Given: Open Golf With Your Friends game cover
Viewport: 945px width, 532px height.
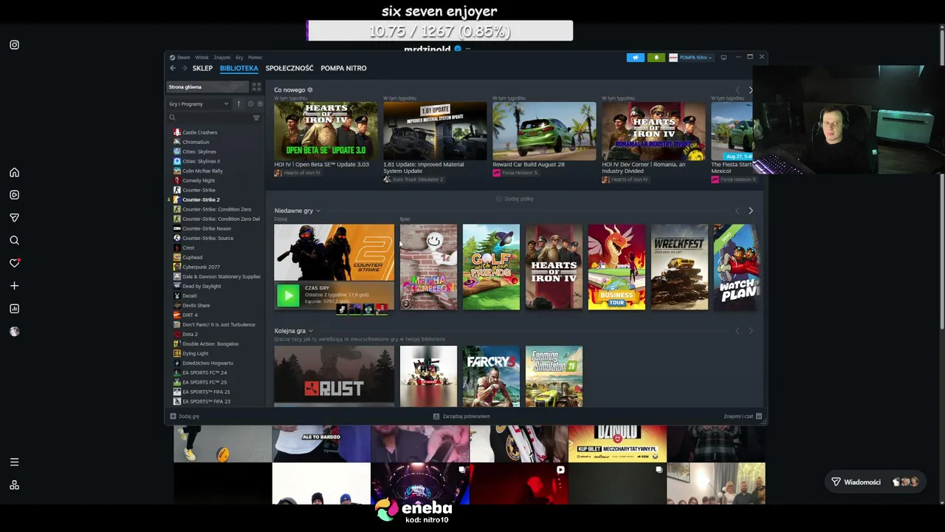Looking at the screenshot, I should click(491, 267).
